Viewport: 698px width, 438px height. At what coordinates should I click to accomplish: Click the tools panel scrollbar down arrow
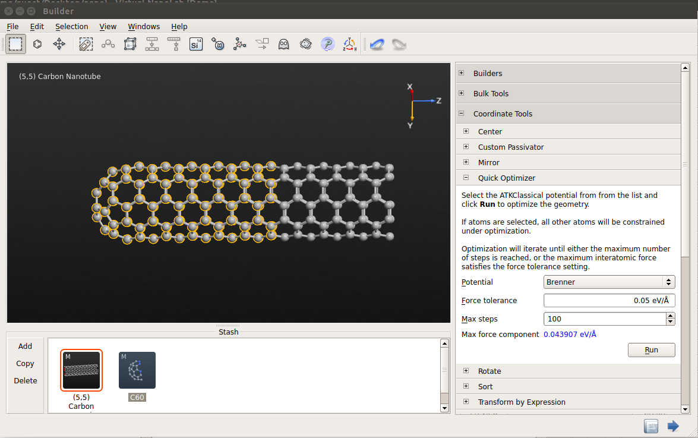pos(685,409)
